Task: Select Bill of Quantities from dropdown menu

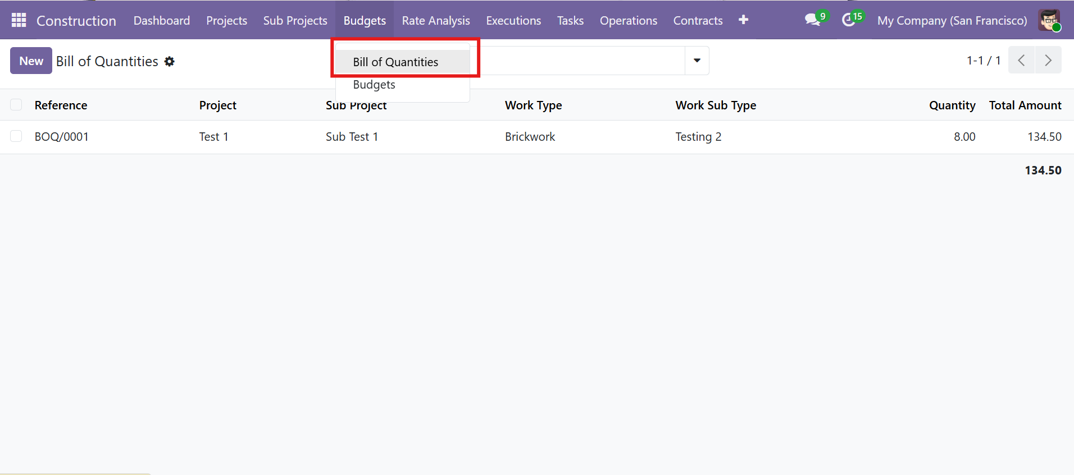Action: pyautogui.click(x=395, y=62)
